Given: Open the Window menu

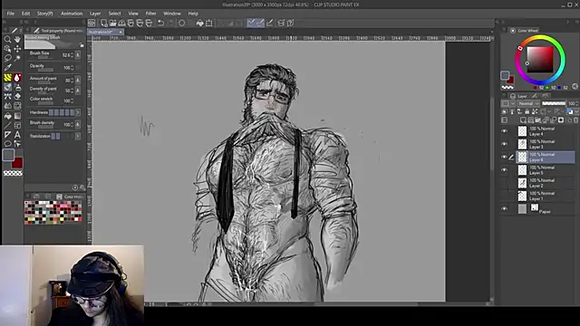Looking at the screenshot, I should (172, 14).
